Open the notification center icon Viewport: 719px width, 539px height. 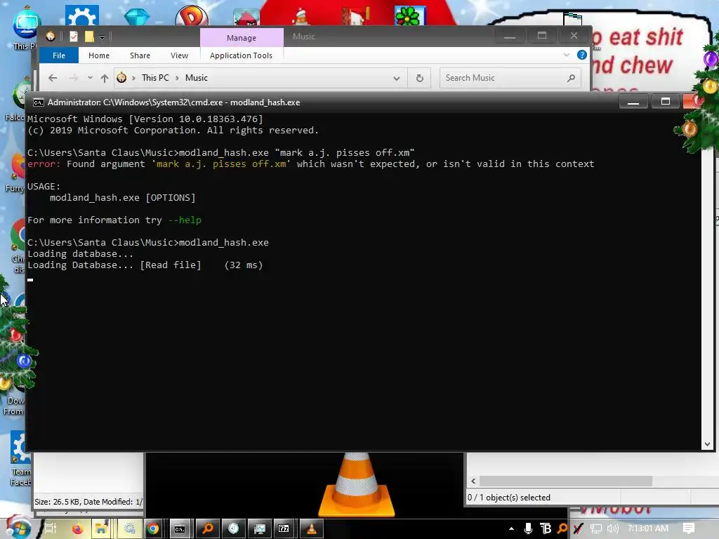pyautogui.click(x=688, y=528)
